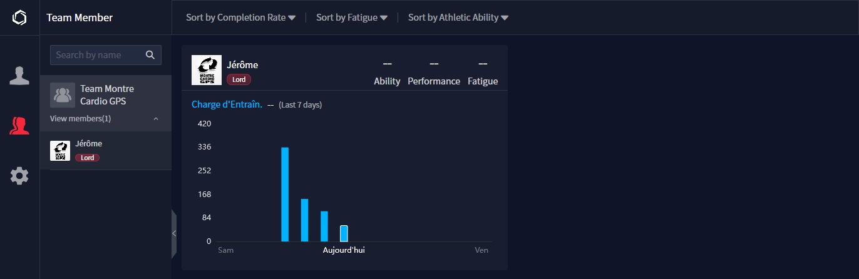
Task: Click Jérôme's avatar in the sidebar list
Action: [60, 151]
